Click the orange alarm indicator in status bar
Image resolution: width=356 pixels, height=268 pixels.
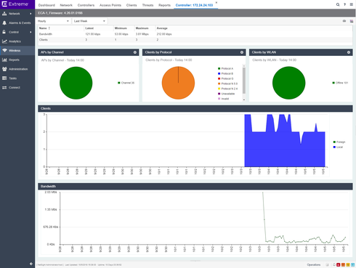point(343,264)
